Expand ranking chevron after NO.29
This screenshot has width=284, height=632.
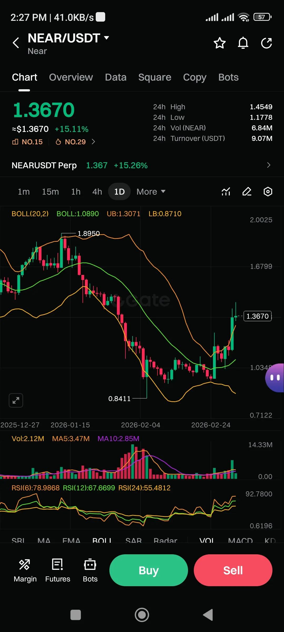click(x=93, y=142)
